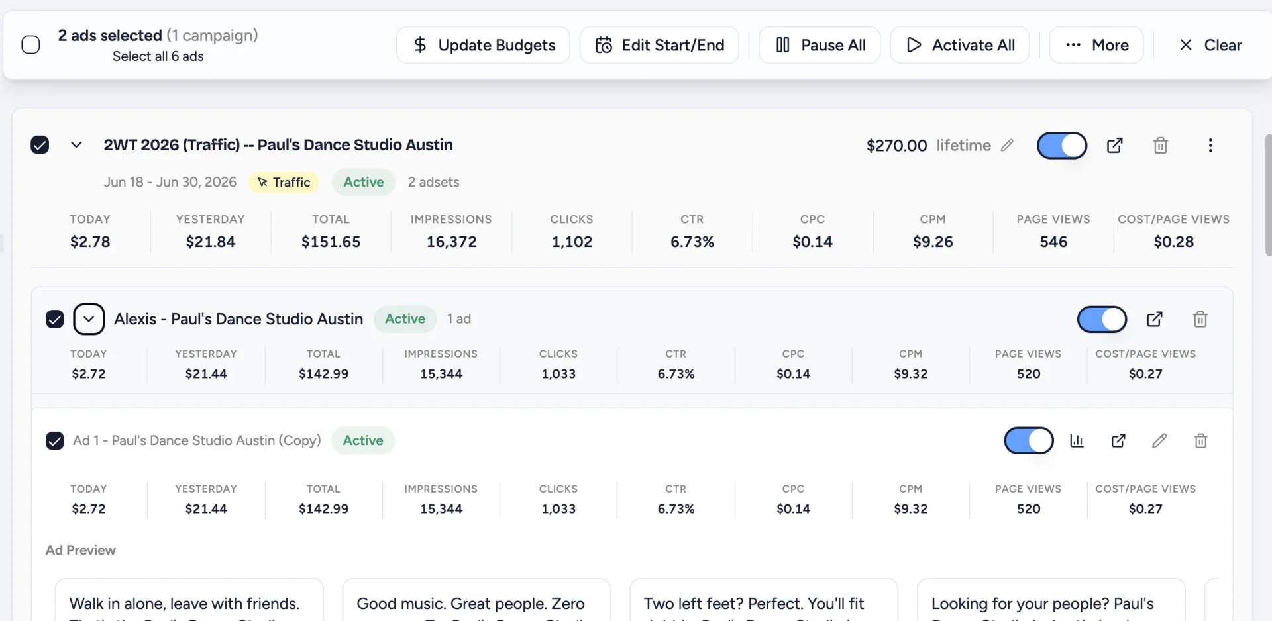
Task: Click Pause All button
Action: (x=820, y=45)
